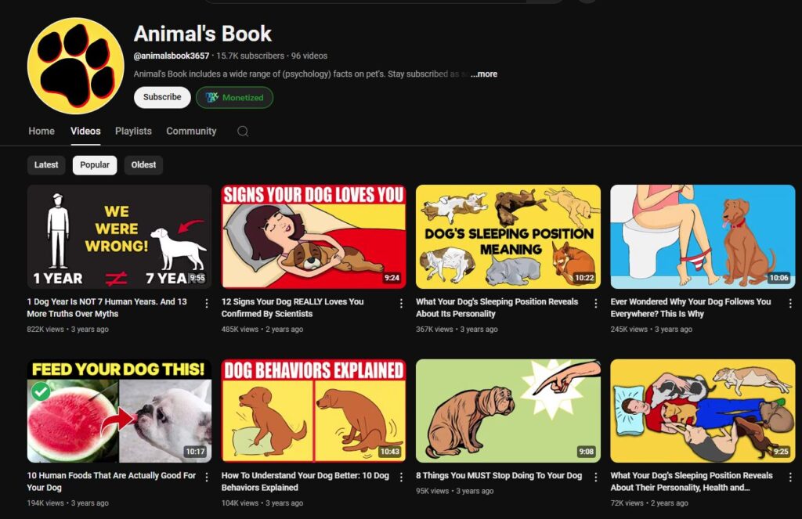Open the pointing finger at dog thumbnail
The image size is (802, 519).
[x=508, y=411]
